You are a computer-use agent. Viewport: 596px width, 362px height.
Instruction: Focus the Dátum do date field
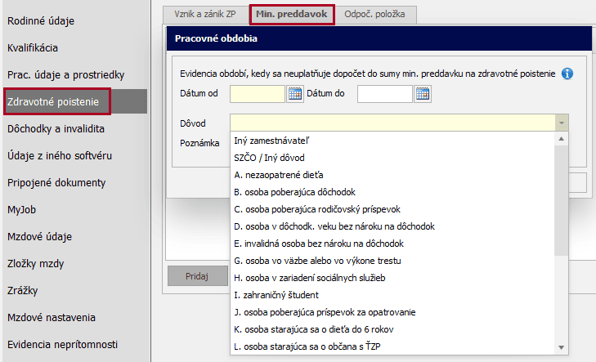pyautogui.click(x=384, y=94)
